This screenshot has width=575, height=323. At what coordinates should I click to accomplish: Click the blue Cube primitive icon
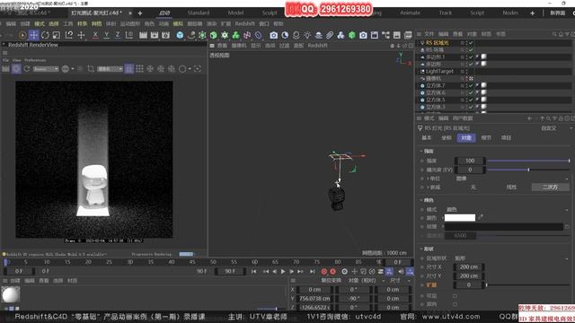tap(180, 35)
